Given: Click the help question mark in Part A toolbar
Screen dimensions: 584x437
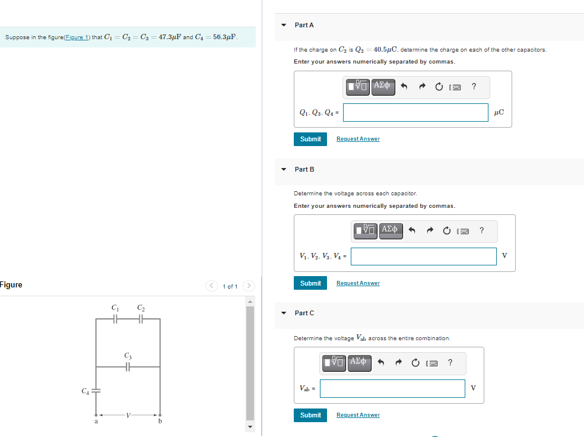Looking at the screenshot, I should [474, 87].
